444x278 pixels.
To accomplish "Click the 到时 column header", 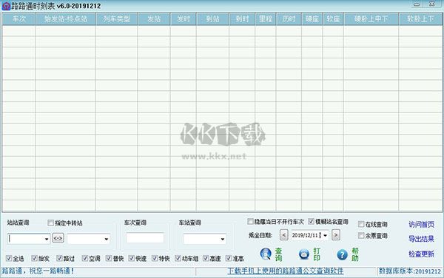I will coord(242,19).
